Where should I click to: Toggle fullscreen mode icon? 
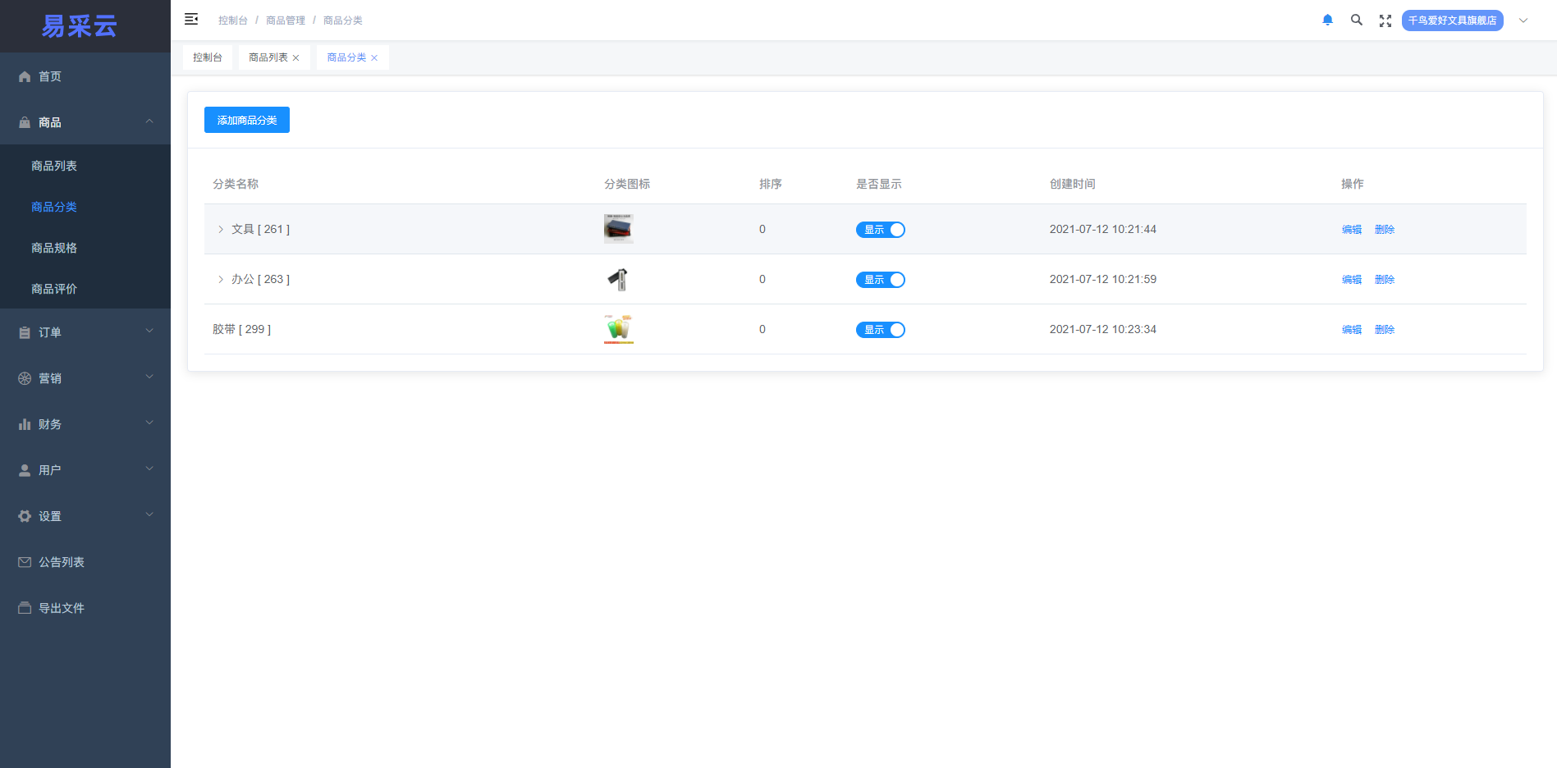pyautogui.click(x=1385, y=21)
